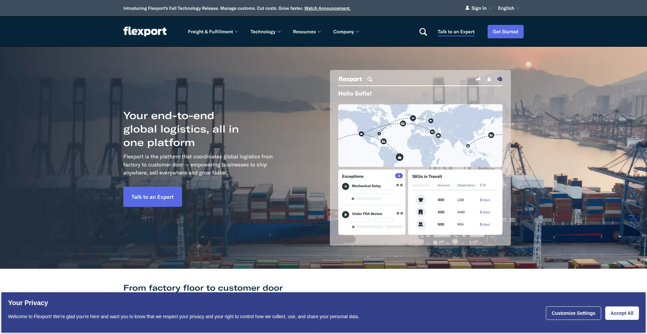Screen dimensions: 647x334
Task: Open the Technology menu
Action: click(x=265, y=32)
